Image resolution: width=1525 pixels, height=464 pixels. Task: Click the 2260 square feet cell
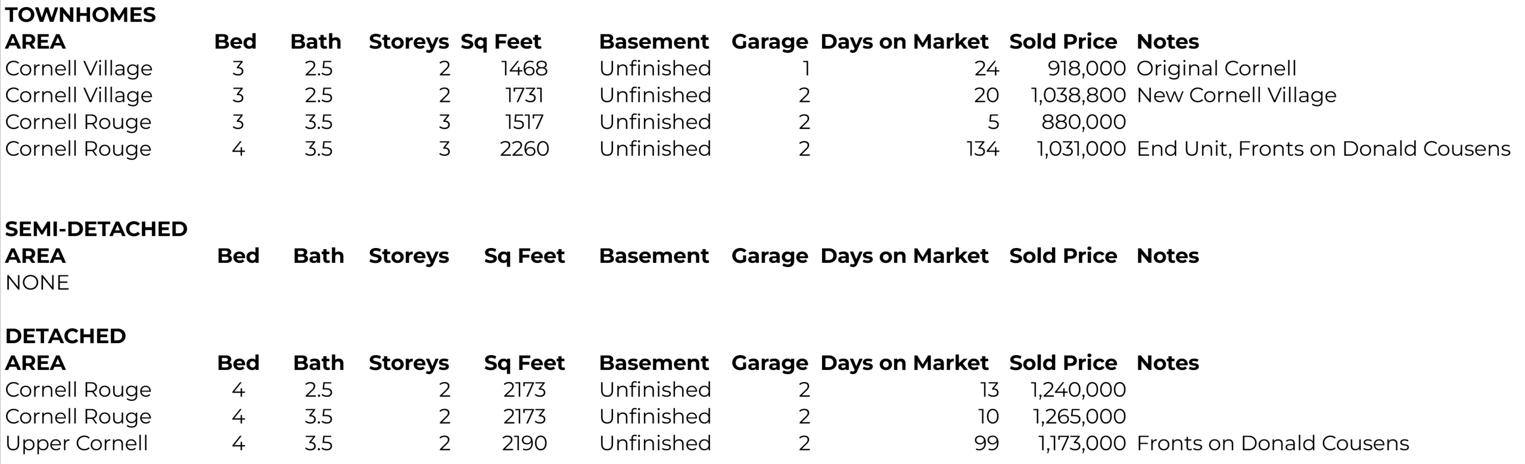[524, 149]
